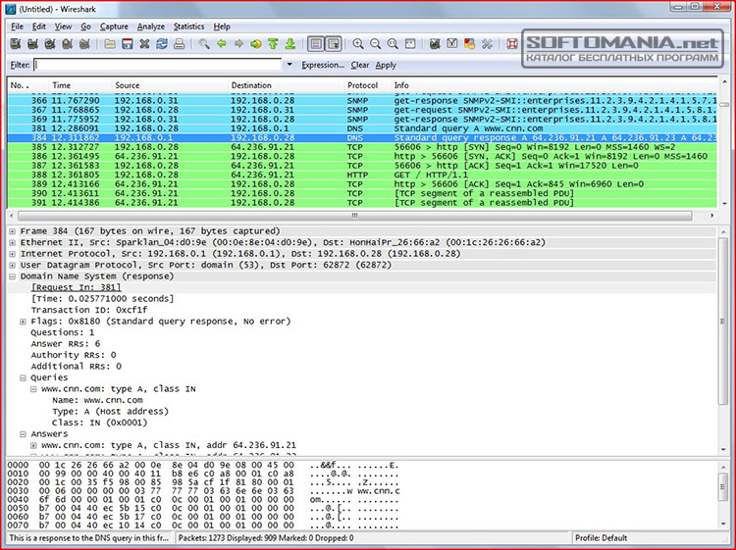Open the Capture menu

click(x=114, y=26)
